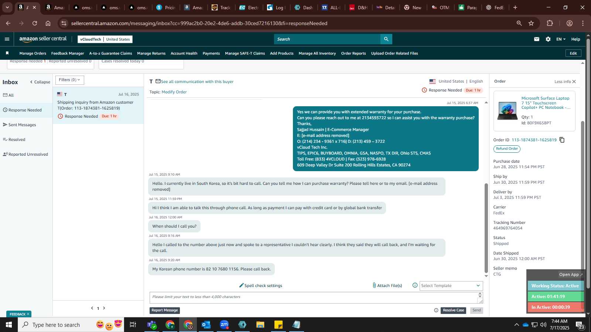Image resolution: width=591 pixels, height=332 pixels.
Task: Click the search magnifier button
Action: pos(386,39)
